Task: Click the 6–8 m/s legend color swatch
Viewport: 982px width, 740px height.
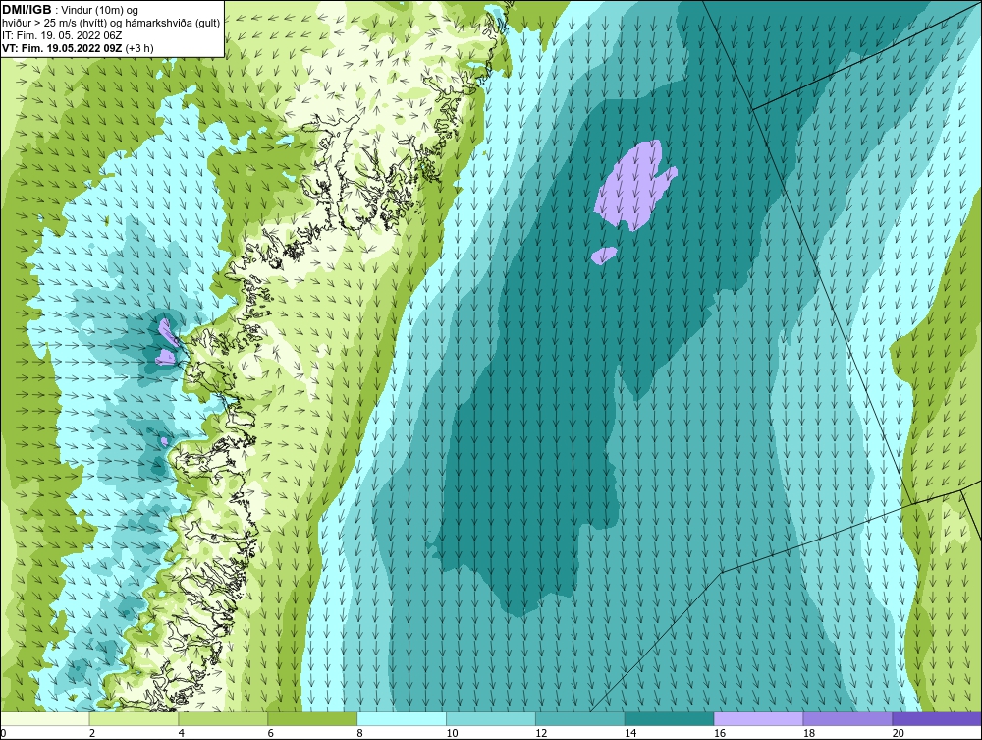Action: click(x=312, y=718)
